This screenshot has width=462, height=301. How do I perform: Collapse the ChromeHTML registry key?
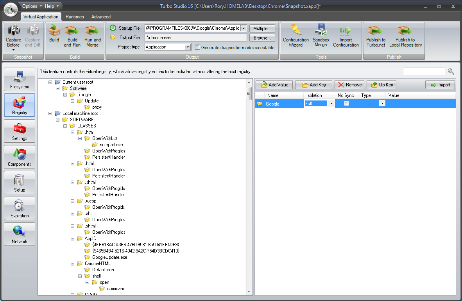pos(72,263)
